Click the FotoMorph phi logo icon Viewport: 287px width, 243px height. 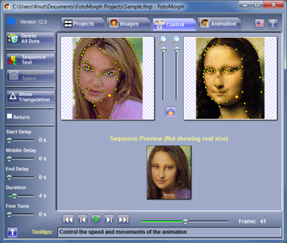tap(11, 22)
